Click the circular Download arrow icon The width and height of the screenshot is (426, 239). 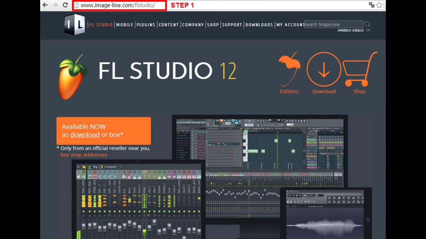(x=324, y=69)
